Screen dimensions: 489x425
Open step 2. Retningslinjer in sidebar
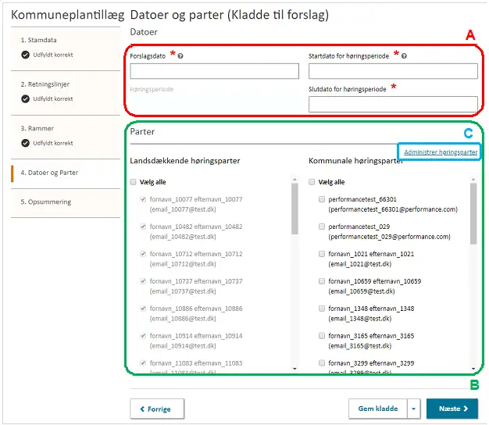(45, 84)
